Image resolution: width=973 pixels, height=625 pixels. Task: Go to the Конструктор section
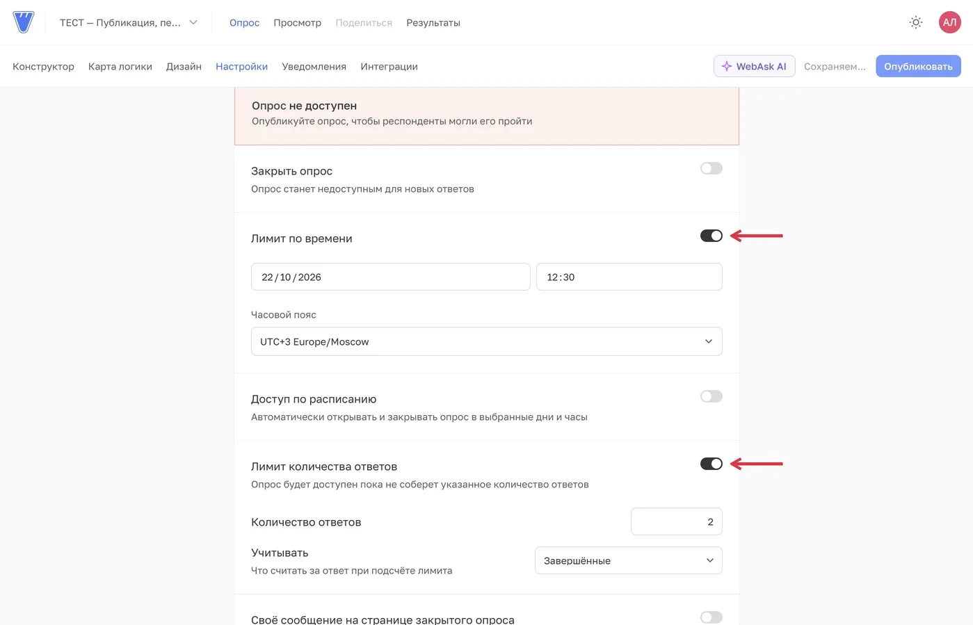coord(43,67)
